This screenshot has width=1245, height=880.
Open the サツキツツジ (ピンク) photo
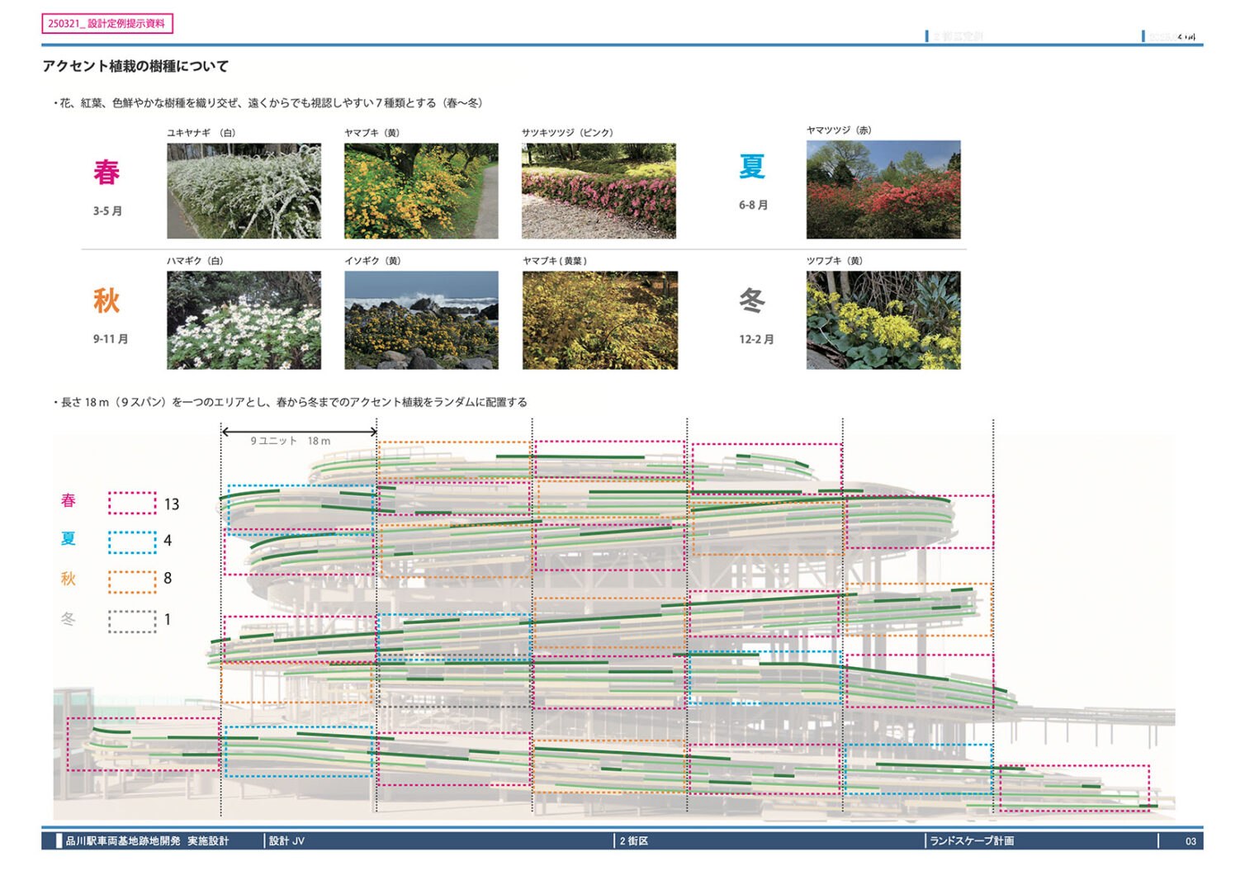(599, 191)
